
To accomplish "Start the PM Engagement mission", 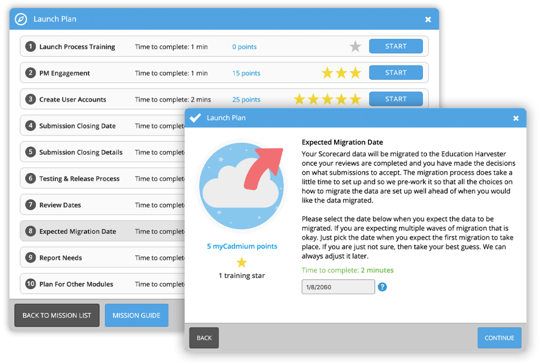I will point(396,73).
